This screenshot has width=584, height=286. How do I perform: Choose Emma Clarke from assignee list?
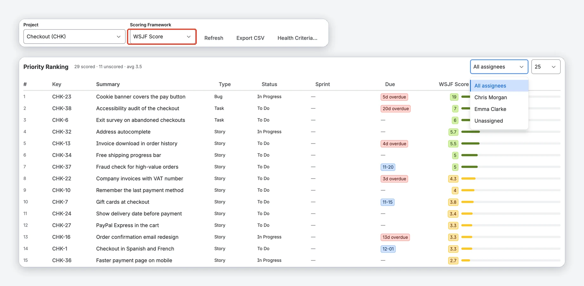coord(499,109)
